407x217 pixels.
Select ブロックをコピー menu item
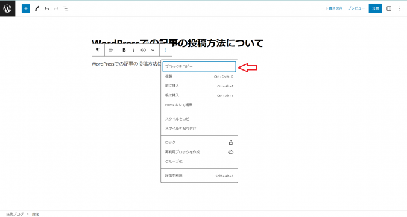pos(199,67)
